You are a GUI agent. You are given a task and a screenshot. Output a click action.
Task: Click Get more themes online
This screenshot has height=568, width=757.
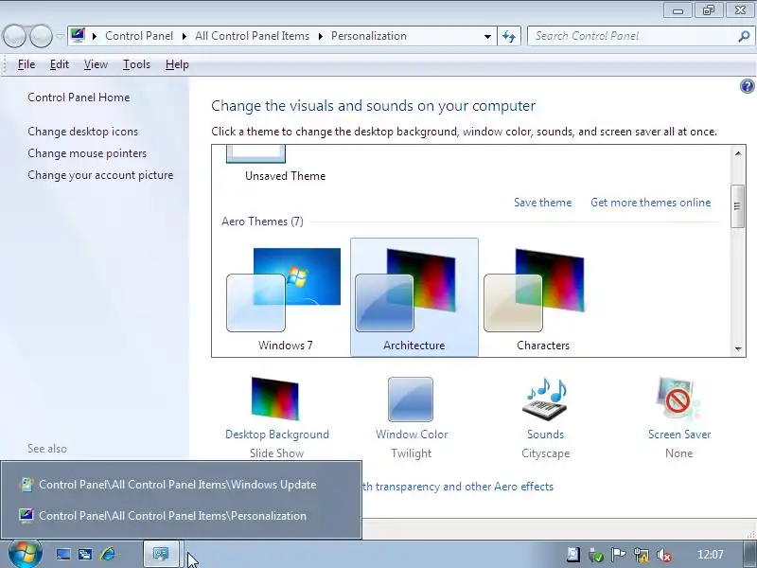coord(651,203)
